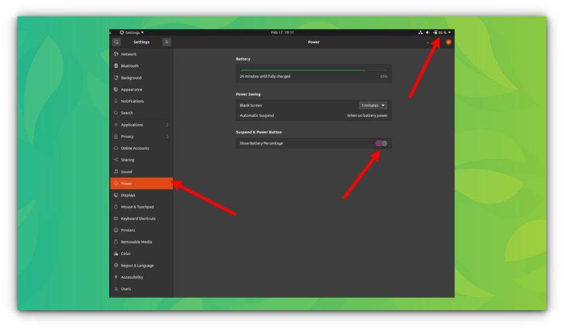
Task: Click the network status icon in top bar
Action: 420,32
